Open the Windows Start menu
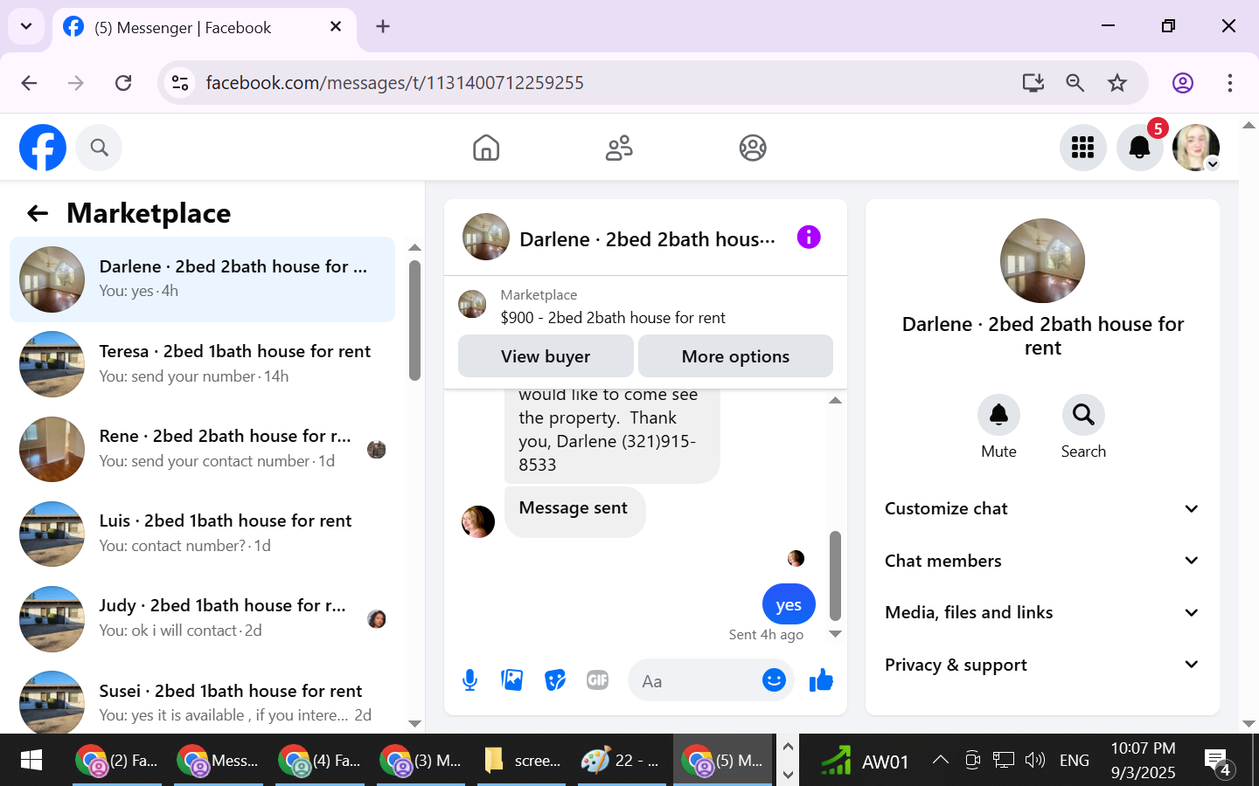The height and width of the screenshot is (786, 1259). coord(31,761)
